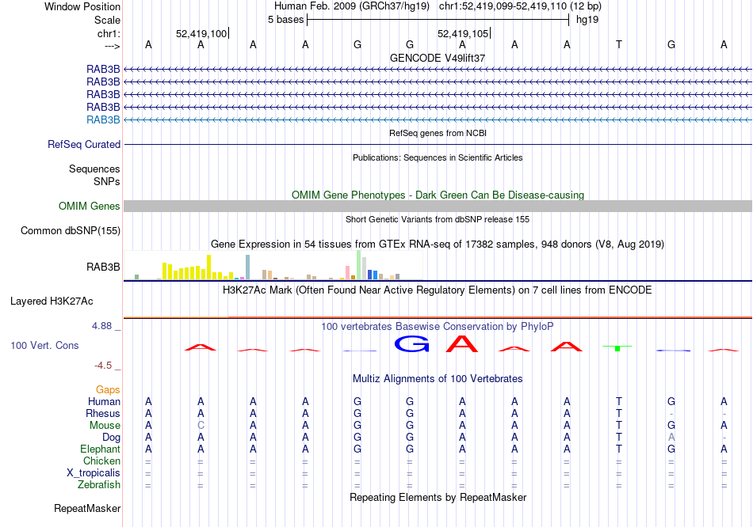Click the 52,419,100 position marker
Viewport: 753px width, 527px height.
[201, 33]
